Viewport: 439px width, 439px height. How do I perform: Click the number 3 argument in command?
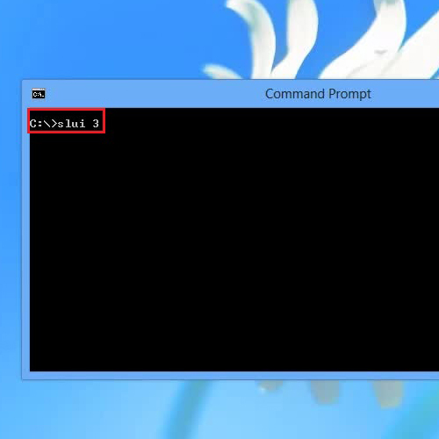(x=96, y=124)
